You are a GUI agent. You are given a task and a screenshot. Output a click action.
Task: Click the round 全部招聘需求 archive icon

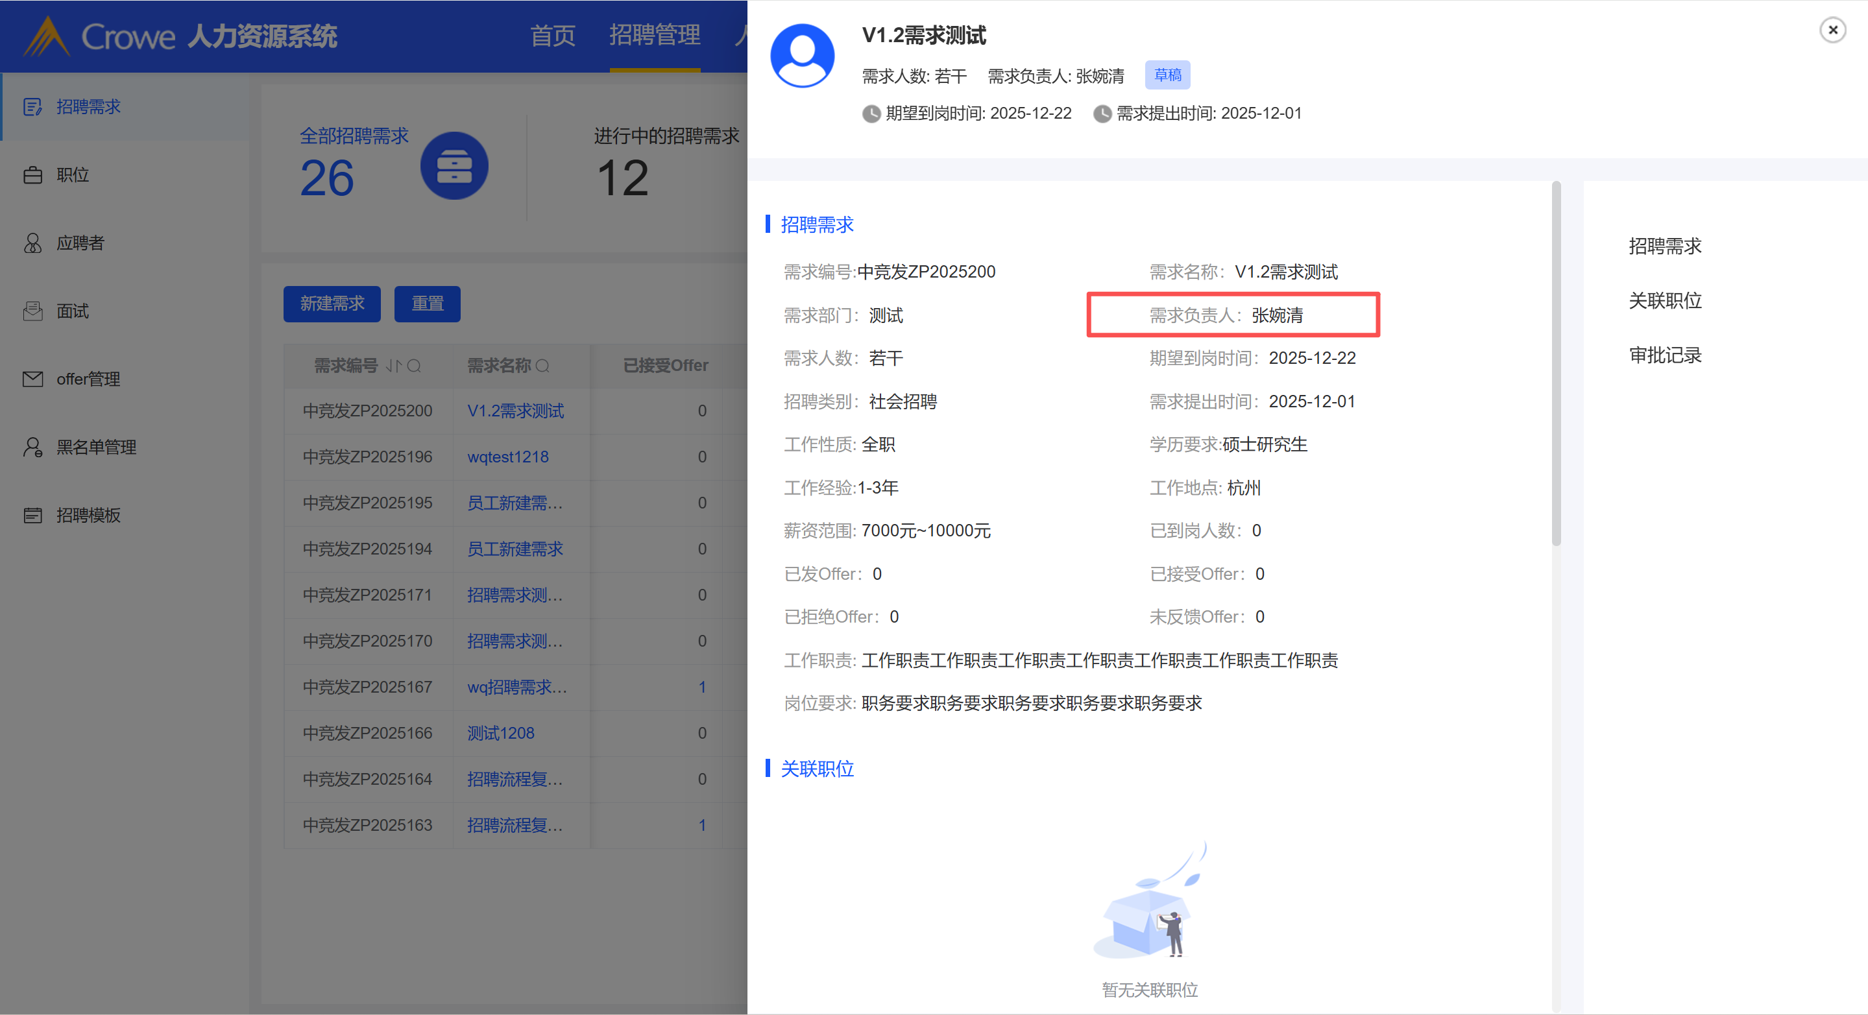point(454,166)
